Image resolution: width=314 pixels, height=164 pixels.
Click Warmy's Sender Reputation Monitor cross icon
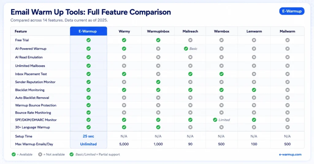point(124,82)
